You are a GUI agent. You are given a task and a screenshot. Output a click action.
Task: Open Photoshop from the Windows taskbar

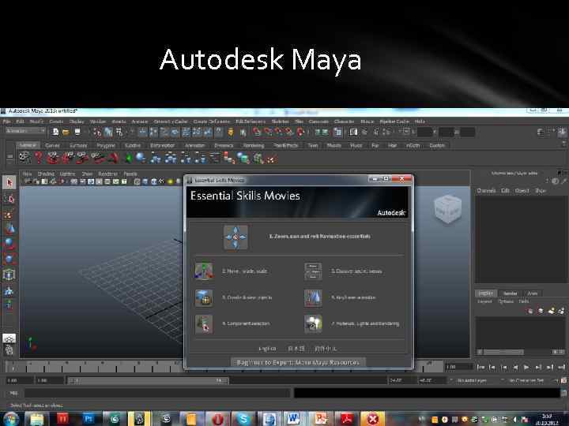pos(89,419)
